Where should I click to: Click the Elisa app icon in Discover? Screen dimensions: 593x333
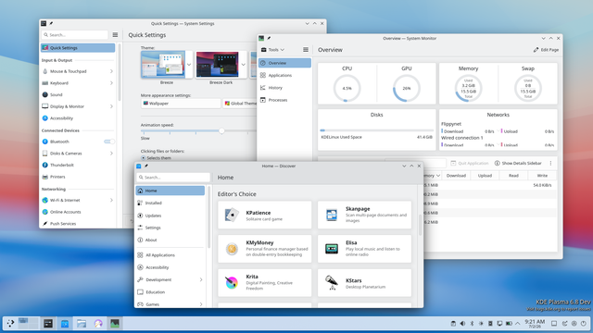[x=332, y=249]
